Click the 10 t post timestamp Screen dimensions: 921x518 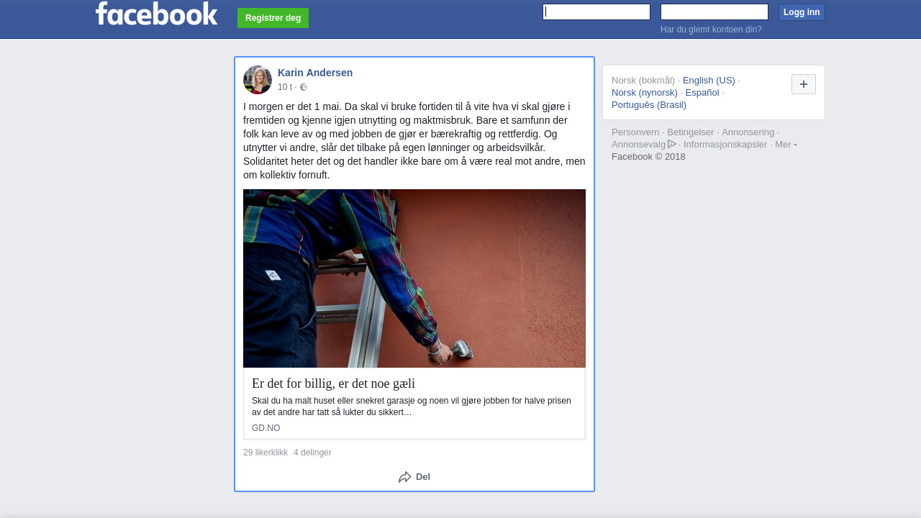point(285,87)
